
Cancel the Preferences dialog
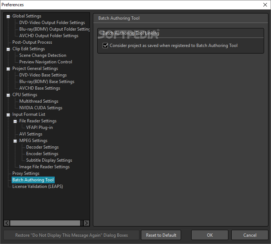point(250,235)
